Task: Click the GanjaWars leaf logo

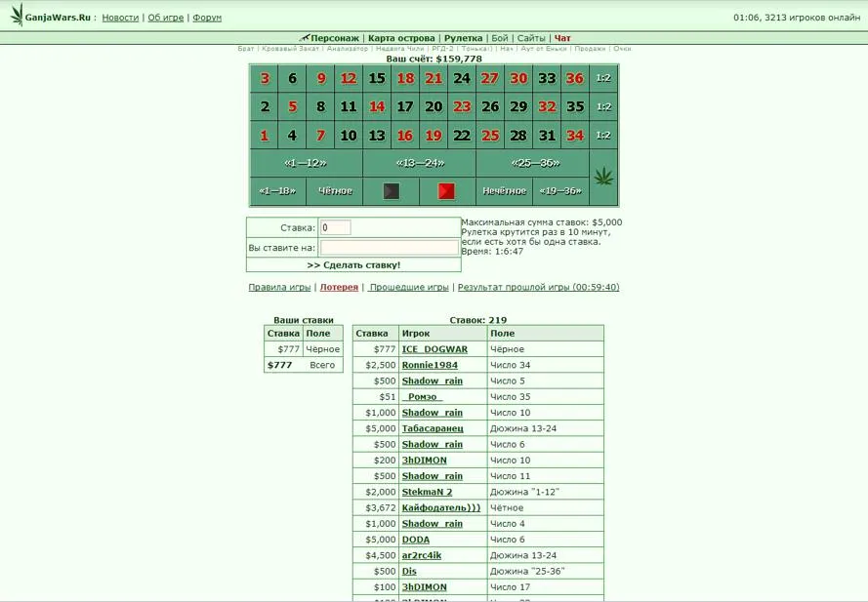Action: point(17,16)
